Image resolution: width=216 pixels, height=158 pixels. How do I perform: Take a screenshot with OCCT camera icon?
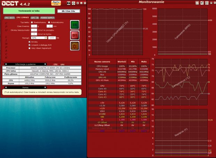69,3
